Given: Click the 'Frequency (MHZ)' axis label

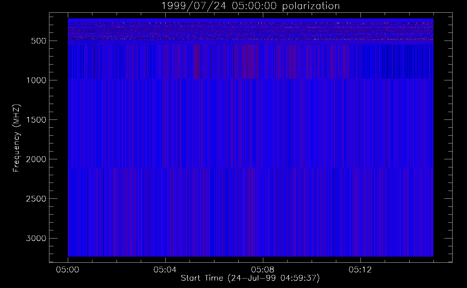Looking at the screenshot, I should click(16, 138).
